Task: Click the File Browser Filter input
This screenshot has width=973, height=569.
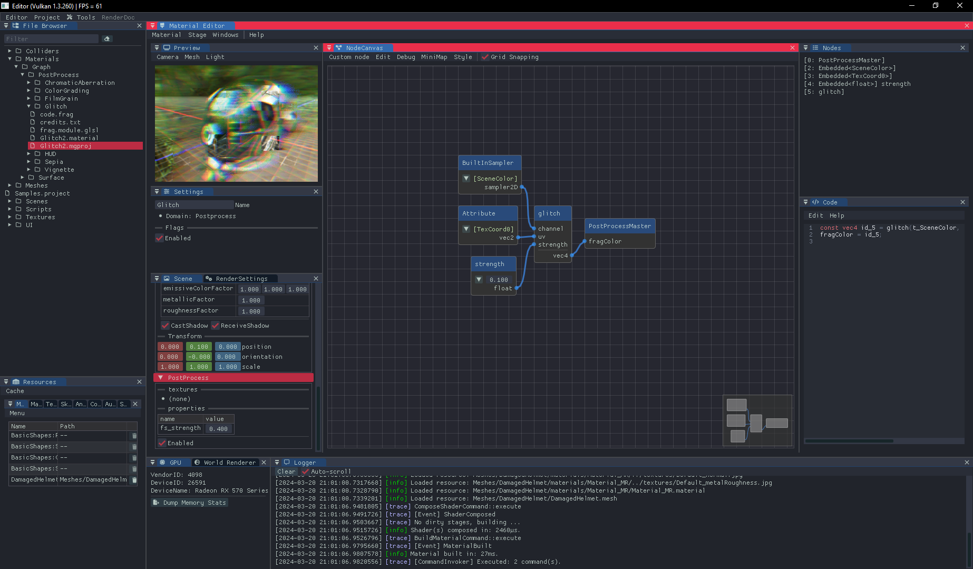Action: pyautogui.click(x=51, y=39)
